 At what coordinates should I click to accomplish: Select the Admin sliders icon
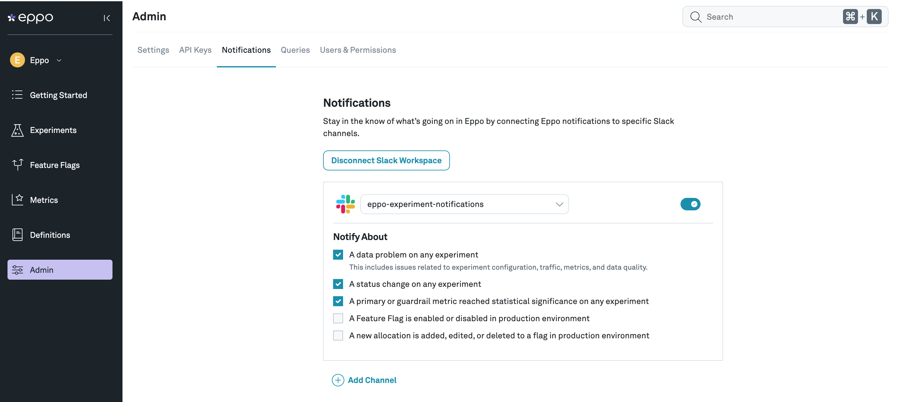click(17, 269)
